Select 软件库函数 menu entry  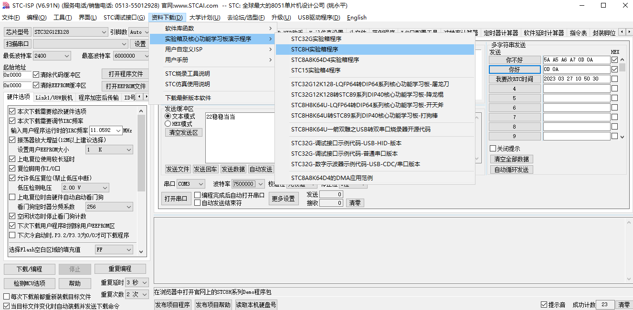(212, 29)
